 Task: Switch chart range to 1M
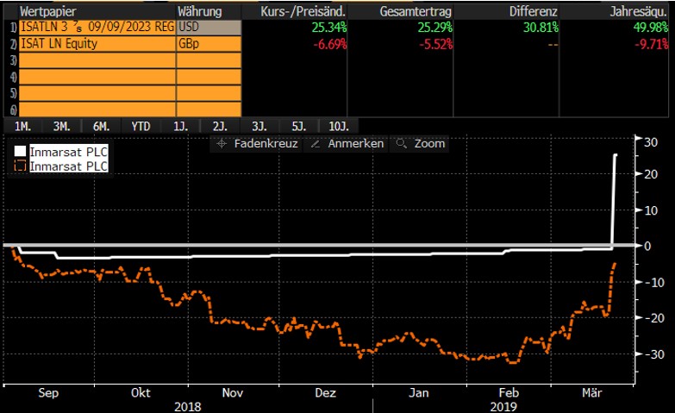[22, 126]
